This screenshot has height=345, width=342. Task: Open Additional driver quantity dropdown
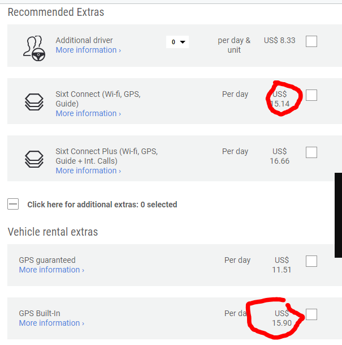[x=177, y=42]
